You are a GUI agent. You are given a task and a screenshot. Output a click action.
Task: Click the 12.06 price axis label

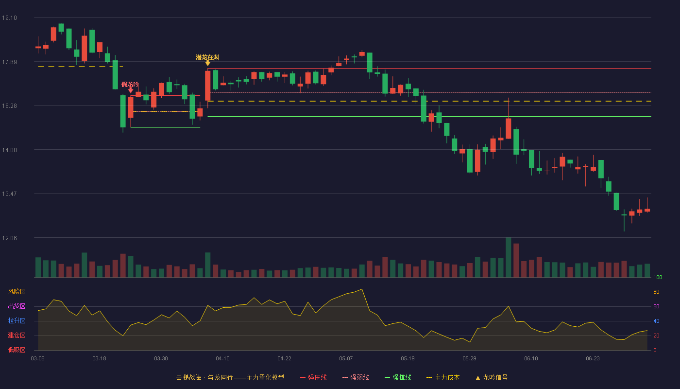tap(9, 238)
